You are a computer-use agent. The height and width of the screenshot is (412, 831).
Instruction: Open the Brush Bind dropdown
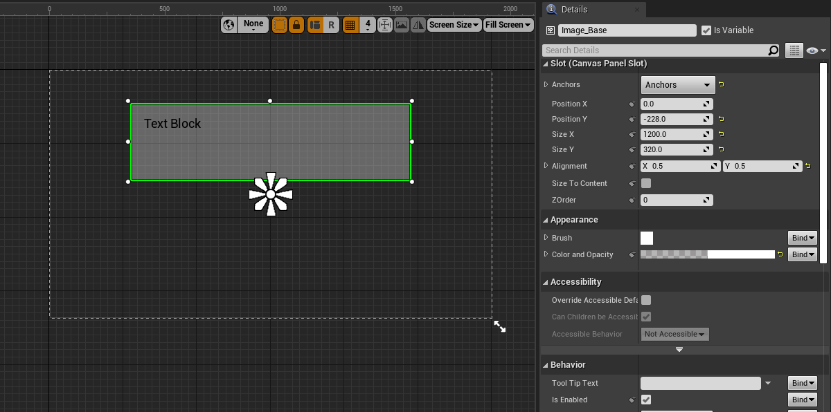803,238
